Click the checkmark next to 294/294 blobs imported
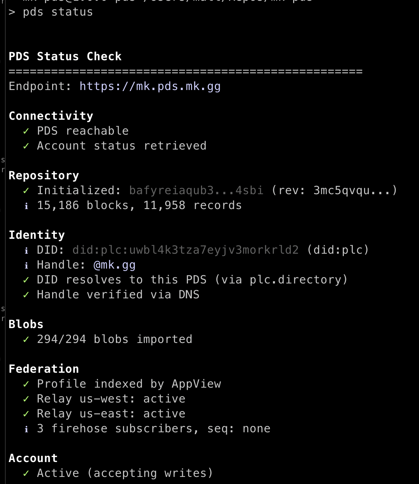This screenshot has height=484, width=419. [x=26, y=340]
